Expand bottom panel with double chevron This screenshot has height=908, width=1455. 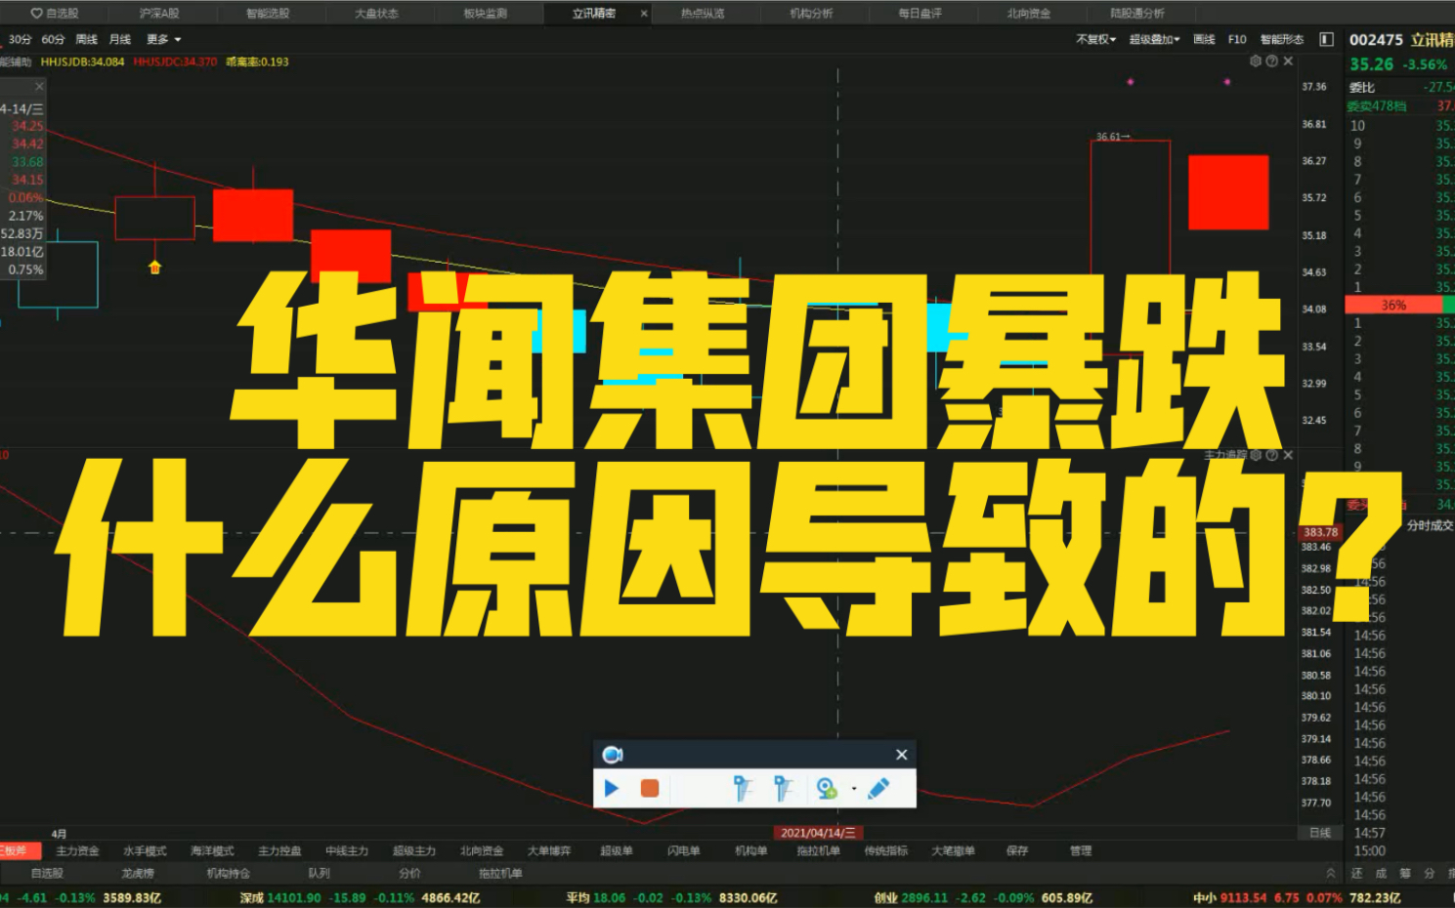click(x=1330, y=873)
